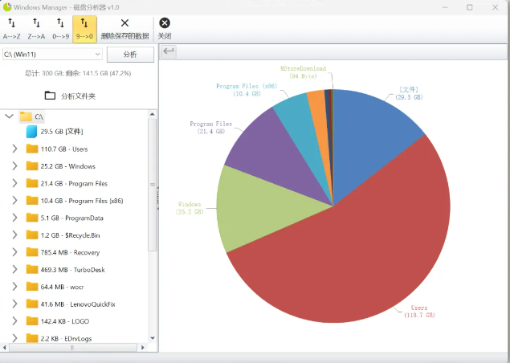Image resolution: width=510 pixels, height=363 pixels.
Task: Expand the LenovoQuickFix folder node
Action: coord(14,304)
